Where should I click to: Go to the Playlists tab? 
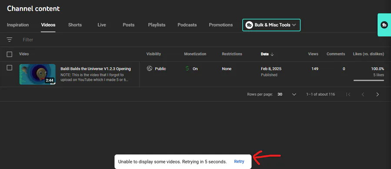(x=156, y=25)
